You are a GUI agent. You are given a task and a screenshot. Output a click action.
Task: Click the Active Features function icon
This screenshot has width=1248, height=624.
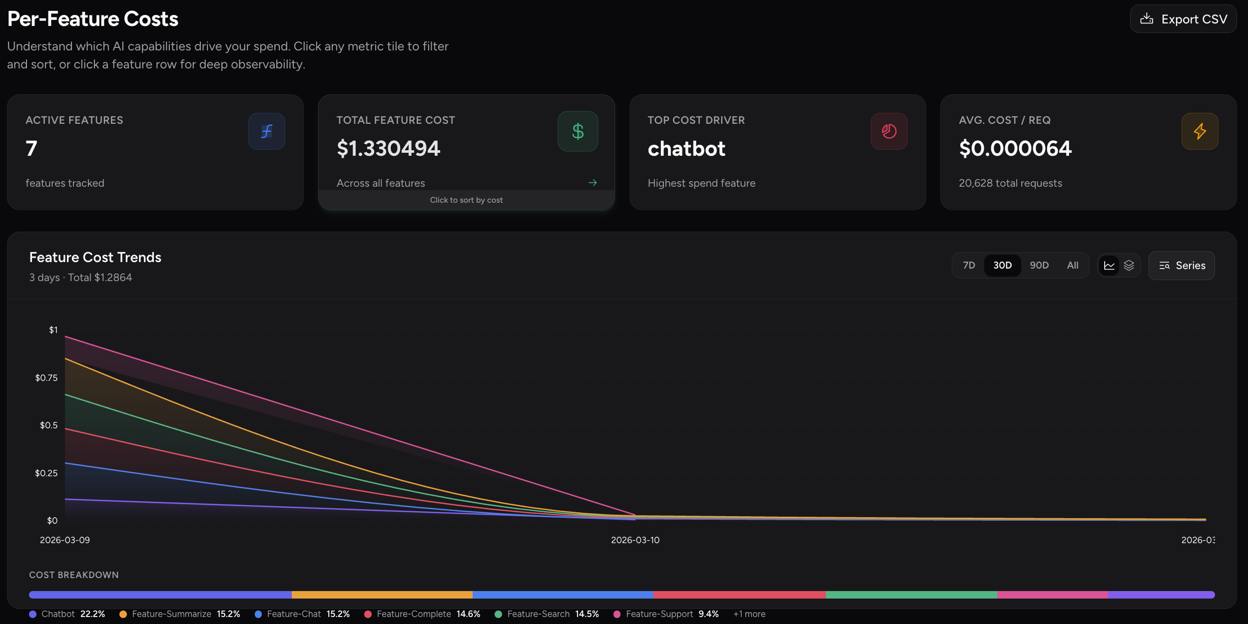tap(267, 131)
